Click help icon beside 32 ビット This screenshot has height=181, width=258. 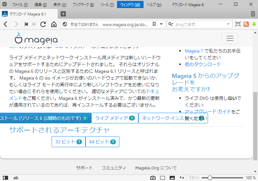[x=79, y=142]
